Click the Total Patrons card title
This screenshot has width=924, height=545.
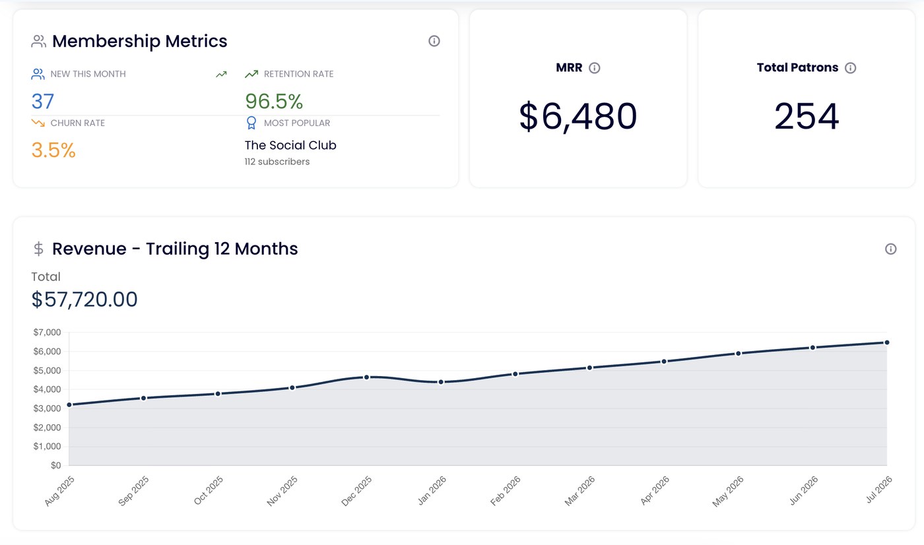(x=797, y=67)
